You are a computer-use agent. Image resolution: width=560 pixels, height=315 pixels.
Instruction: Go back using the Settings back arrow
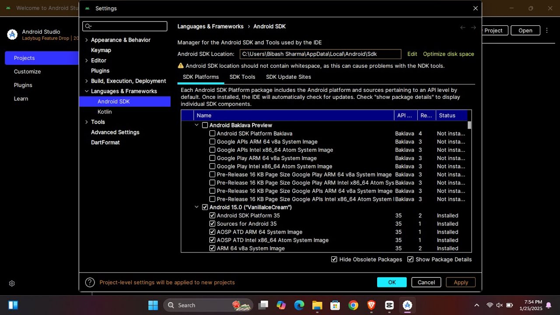463,28
